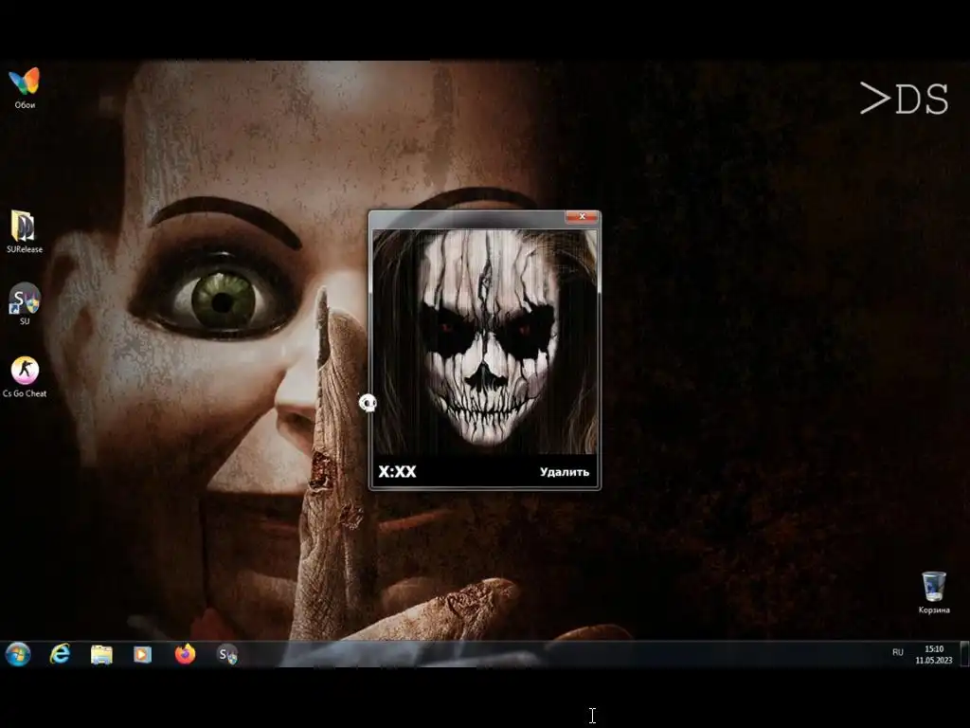The width and height of the screenshot is (970, 728).
Task: Switch to the SU app in taskbar
Action: pos(226,654)
